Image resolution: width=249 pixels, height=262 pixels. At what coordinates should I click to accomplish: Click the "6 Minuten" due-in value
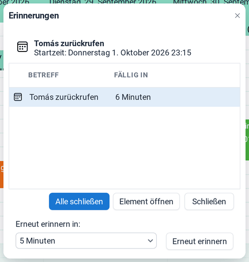coord(133,97)
